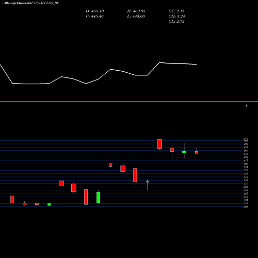Click the 'OH: 3.24' value
Viewport: 258px width, 258px height.
click(176, 17)
